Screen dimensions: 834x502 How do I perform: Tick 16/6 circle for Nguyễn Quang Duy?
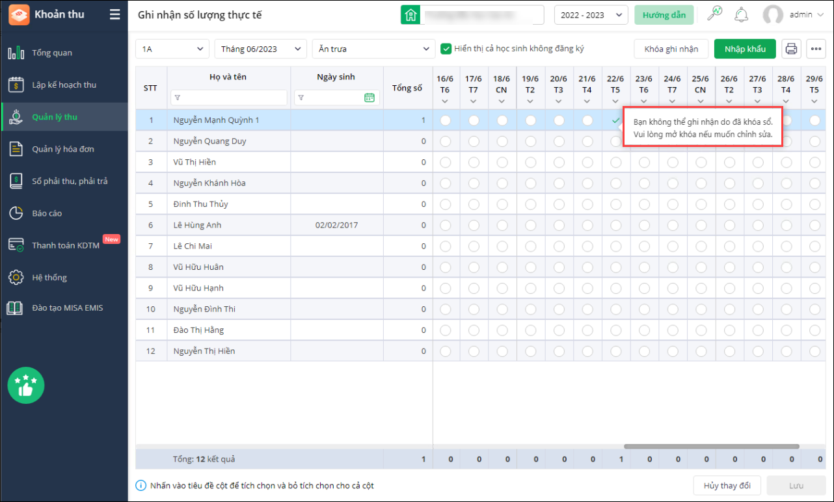[446, 141]
